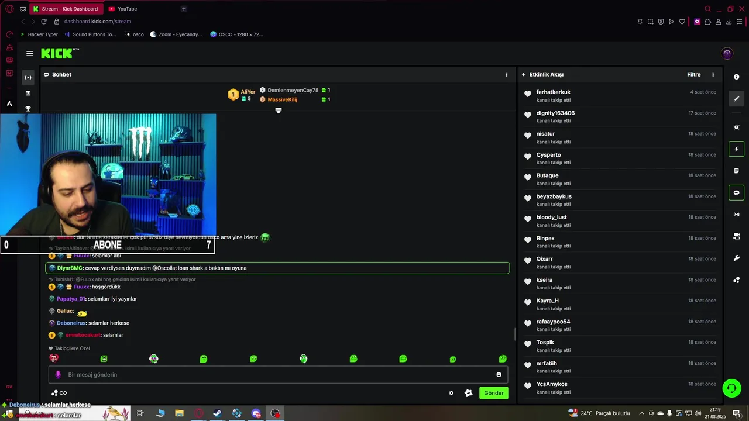Open the green headset support button
Screen dimensions: 749x421
pyautogui.click(x=731, y=388)
